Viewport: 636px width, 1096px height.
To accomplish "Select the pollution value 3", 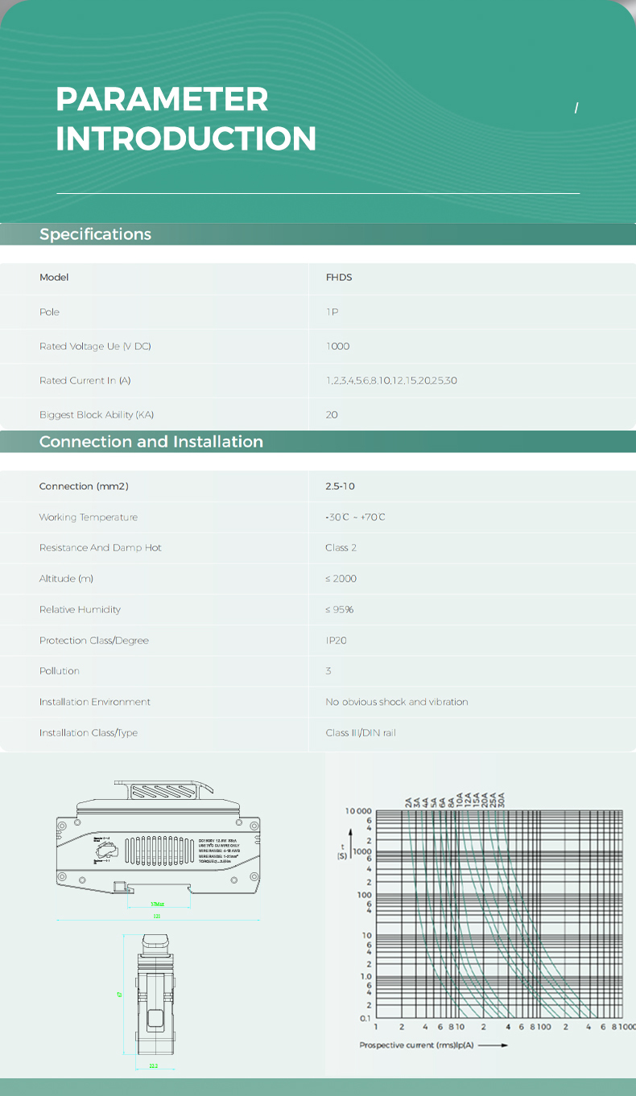I will click(328, 671).
